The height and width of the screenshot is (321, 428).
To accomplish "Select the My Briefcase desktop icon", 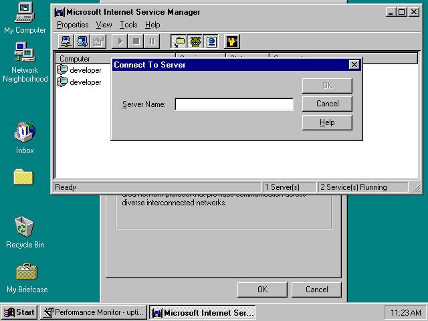I will (x=27, y=278).
